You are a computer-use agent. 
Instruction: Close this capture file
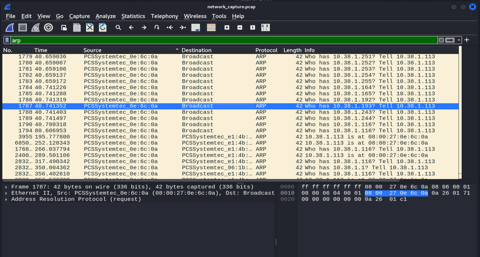coord(90,28)
